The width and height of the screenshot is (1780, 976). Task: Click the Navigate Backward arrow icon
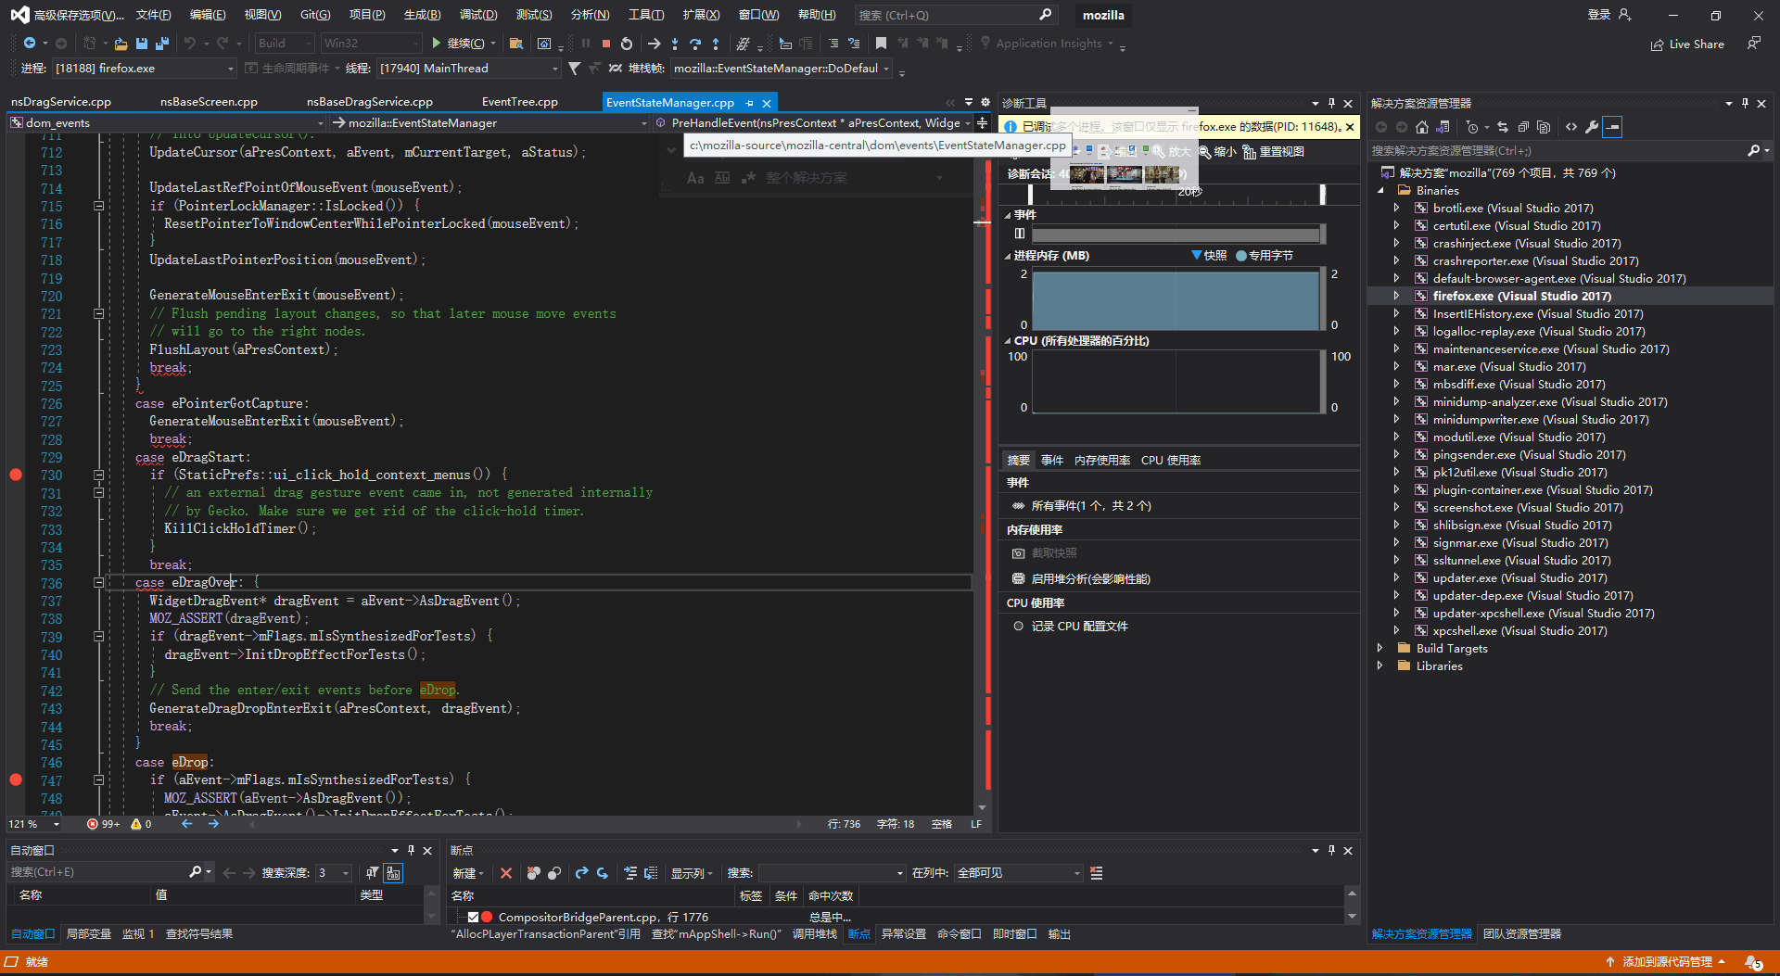pos(30,44)
